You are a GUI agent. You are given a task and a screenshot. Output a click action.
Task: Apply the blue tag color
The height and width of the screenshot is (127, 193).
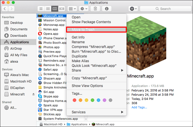point(98,100)
